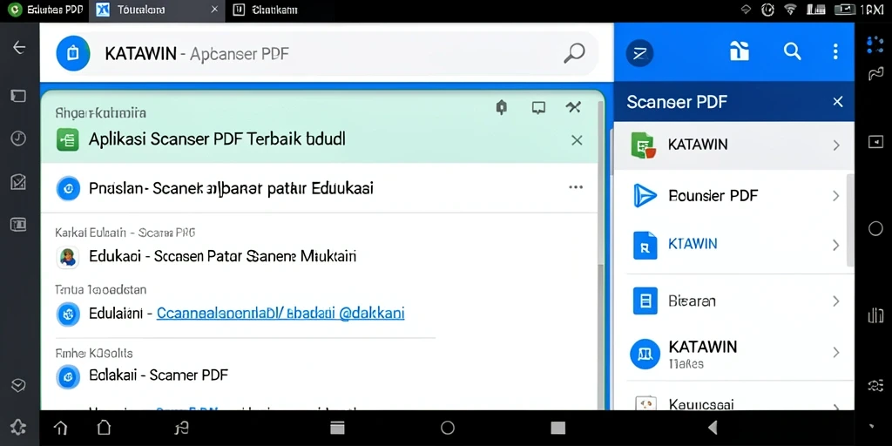This screenshot has height=446, width=892.
Task: Click the shield icon in the left sidebar
Action: click(x=19, y=386)
